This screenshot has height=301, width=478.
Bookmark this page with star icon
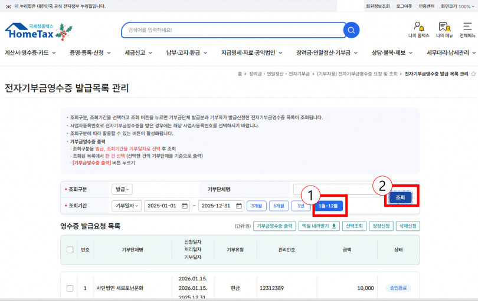(473, 74)
